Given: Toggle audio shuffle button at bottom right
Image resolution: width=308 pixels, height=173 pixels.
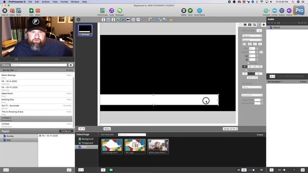Looking at the screenshot, I should 303,170.
